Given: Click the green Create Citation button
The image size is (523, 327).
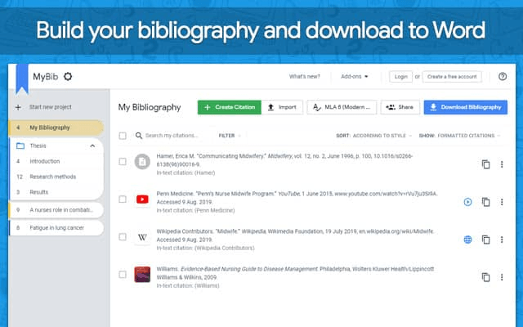Looking at the screenshot, I should [230, 107].
